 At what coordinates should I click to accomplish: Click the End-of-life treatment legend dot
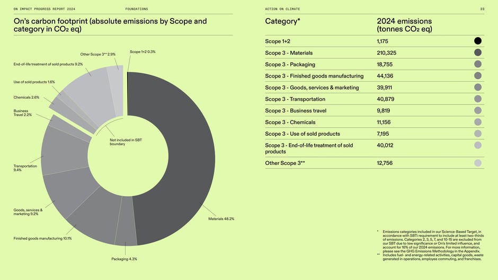(478, 145)
